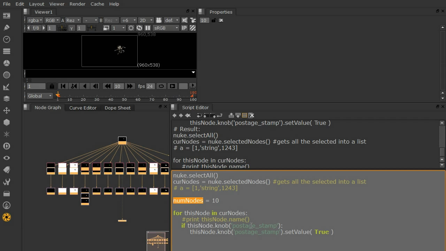This screenshot has width=446, height=251.
Task: Open the File menu
Action: (x=7, y=4)
